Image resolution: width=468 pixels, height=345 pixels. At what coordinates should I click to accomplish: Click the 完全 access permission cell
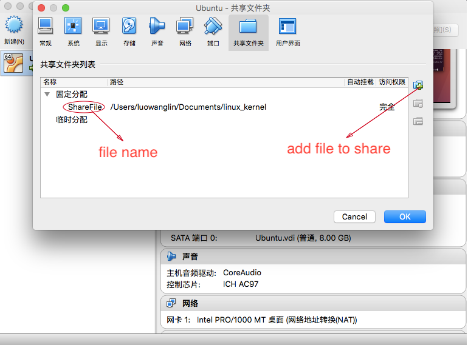coord(387,107)
